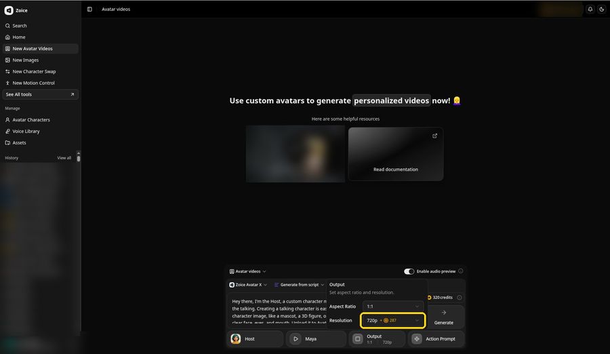
Task: Click the blurred tutorial video thumbnail
Action: 296,154
